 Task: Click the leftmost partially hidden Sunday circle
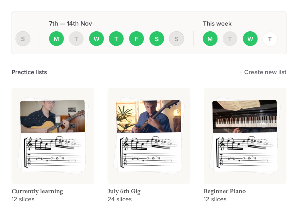23,39
